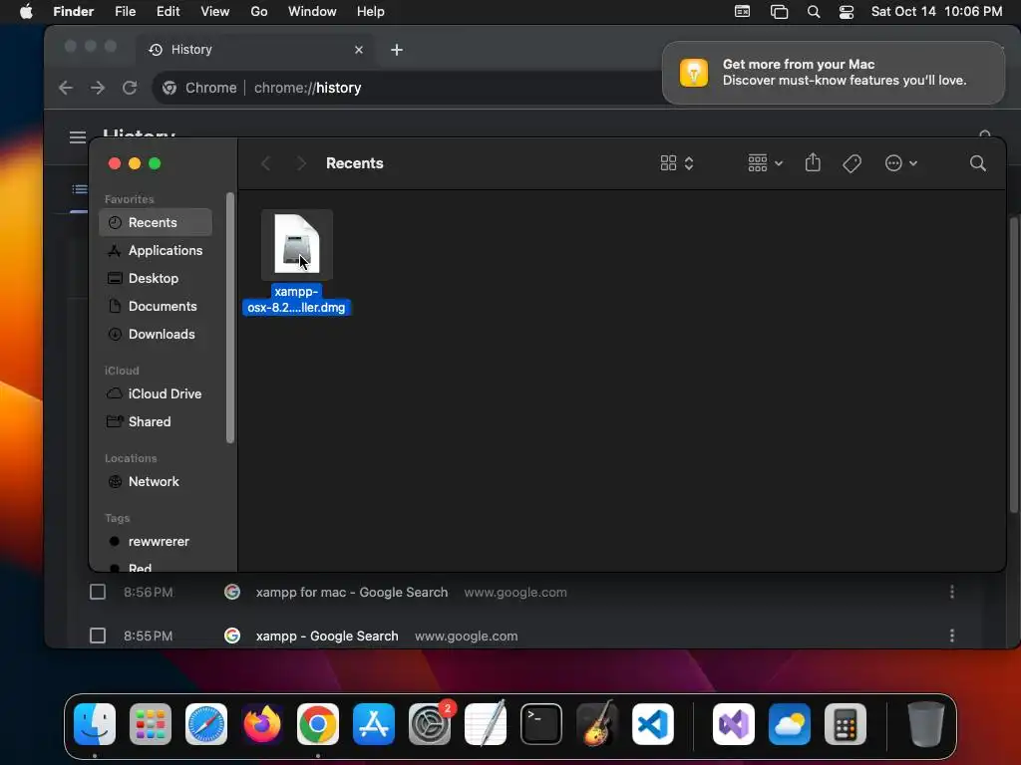Select Recents in Finder sidebar
This screenshot has width=1021, height=765.
pyautogui.click(x=156, y=222)
